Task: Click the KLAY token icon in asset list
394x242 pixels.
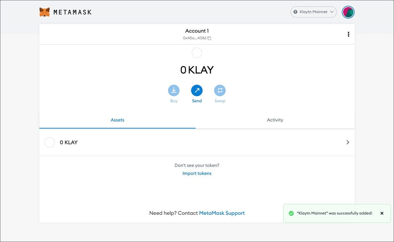Action: point(50,142)
